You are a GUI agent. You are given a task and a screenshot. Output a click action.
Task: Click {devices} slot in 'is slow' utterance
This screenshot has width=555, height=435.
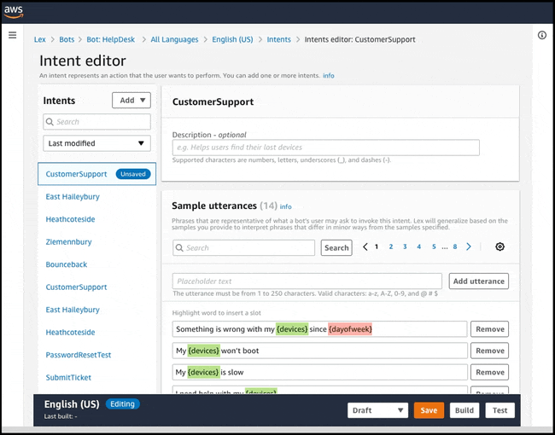pos(203,373)
